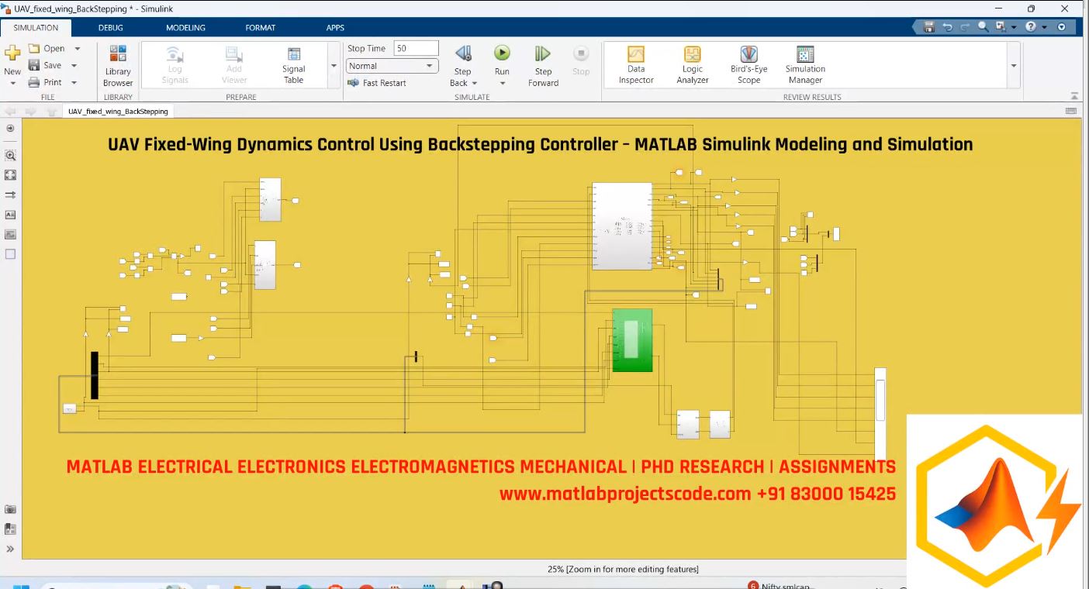Select the Zoom tool in the left palette
Screen dimensions: 1089x589
click(10, 155)
